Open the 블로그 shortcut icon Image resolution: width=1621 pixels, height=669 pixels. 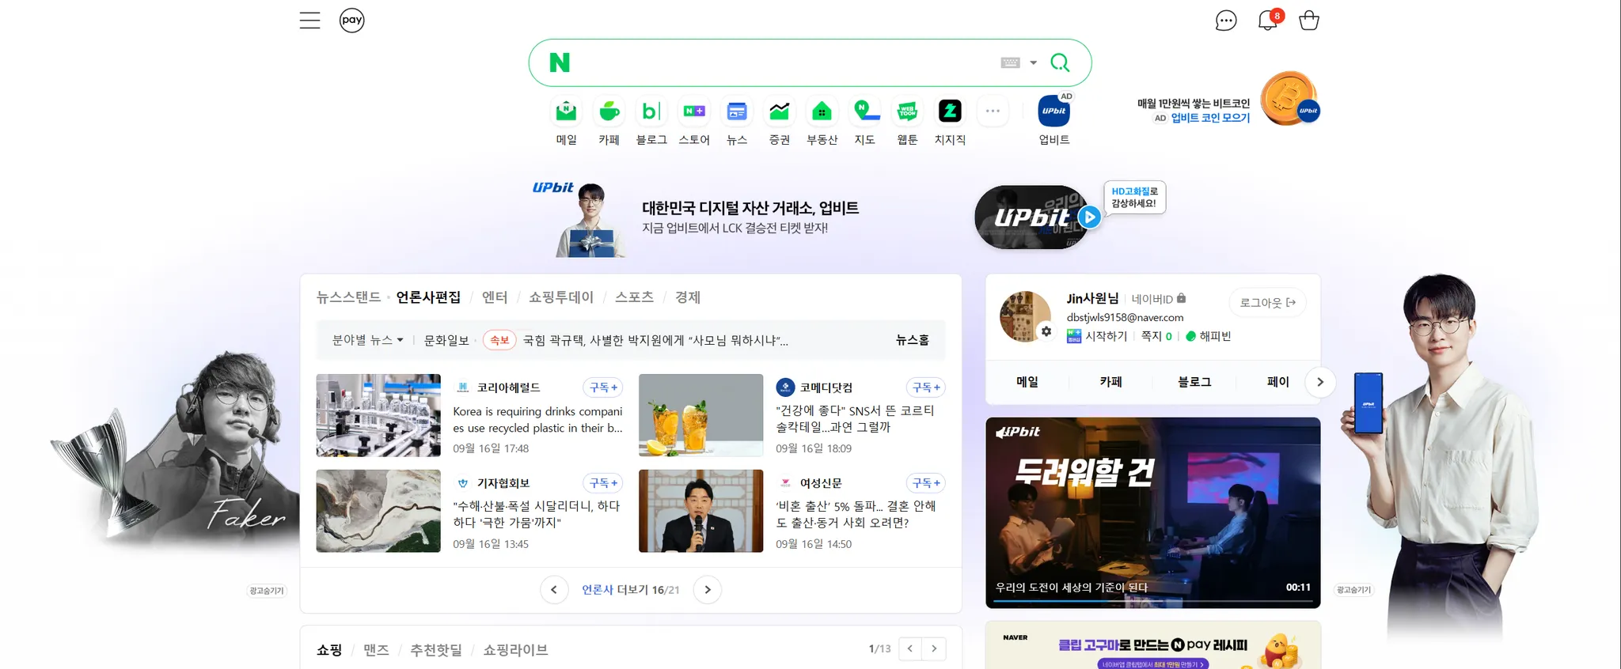click(x=651, y=111)
